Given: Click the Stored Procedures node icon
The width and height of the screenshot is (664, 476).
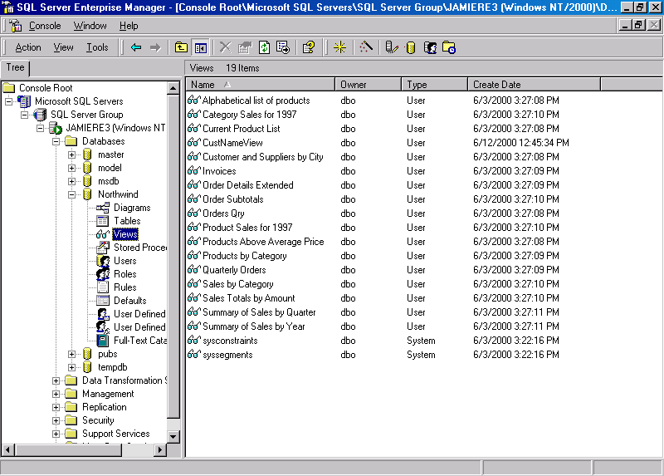Looking at the screenshot, I should pos(102,247).
